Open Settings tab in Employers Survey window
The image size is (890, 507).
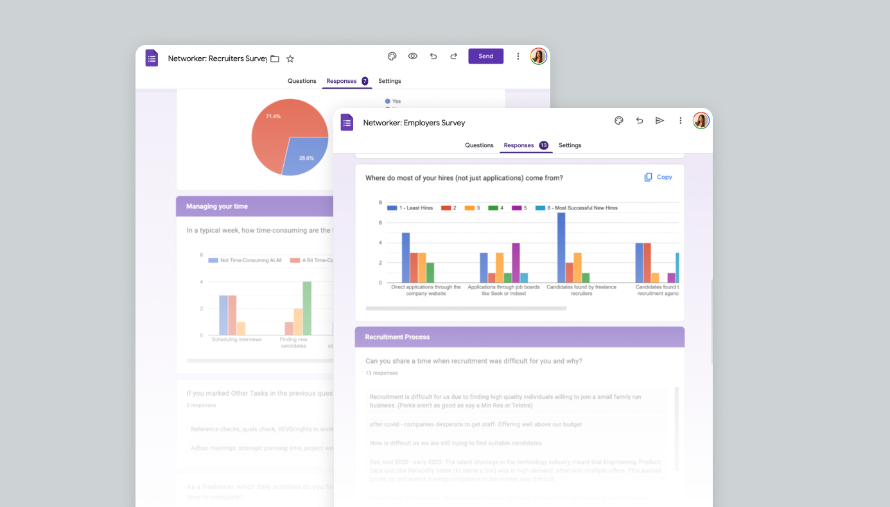[x=570, y=145]
